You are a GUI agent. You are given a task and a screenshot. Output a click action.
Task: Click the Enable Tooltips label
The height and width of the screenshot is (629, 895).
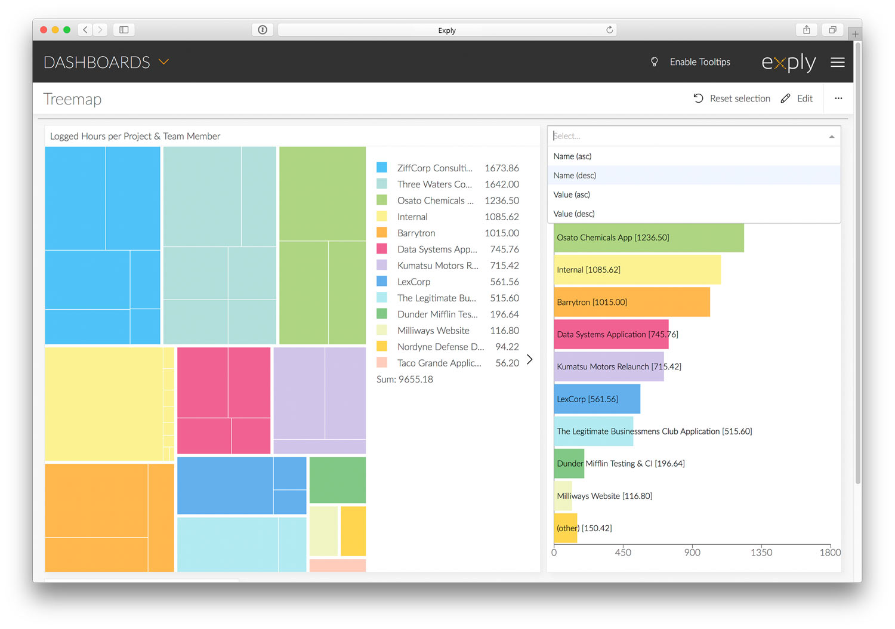pos(700,62)
